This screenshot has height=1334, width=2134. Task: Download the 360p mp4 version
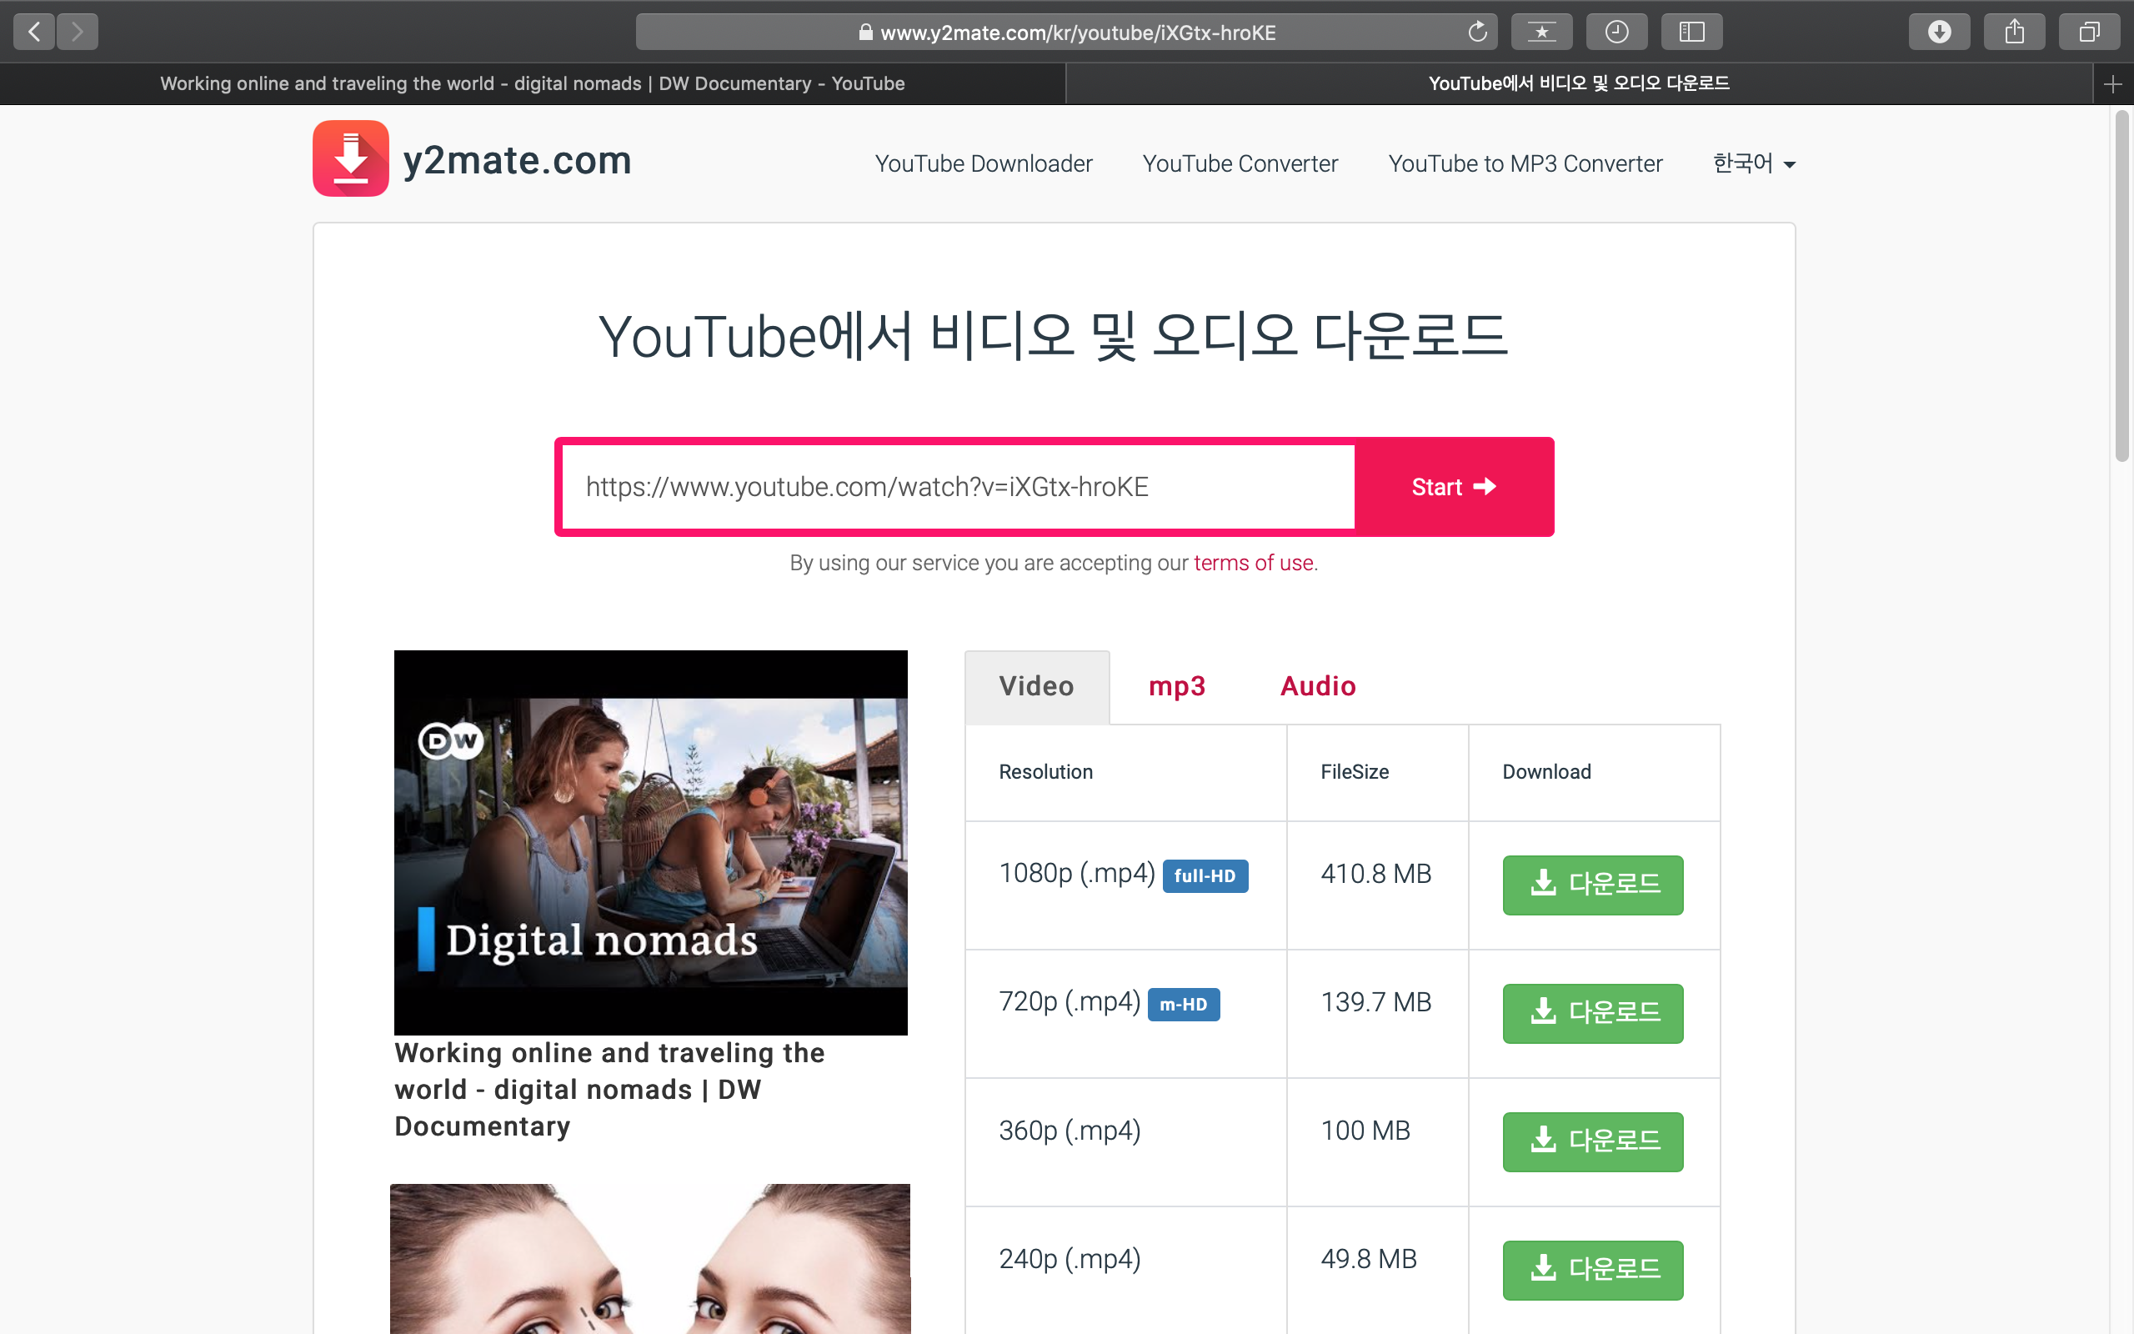pos(1591,1141)
